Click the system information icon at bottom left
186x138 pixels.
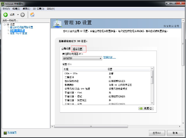click(x=5, y=133)
